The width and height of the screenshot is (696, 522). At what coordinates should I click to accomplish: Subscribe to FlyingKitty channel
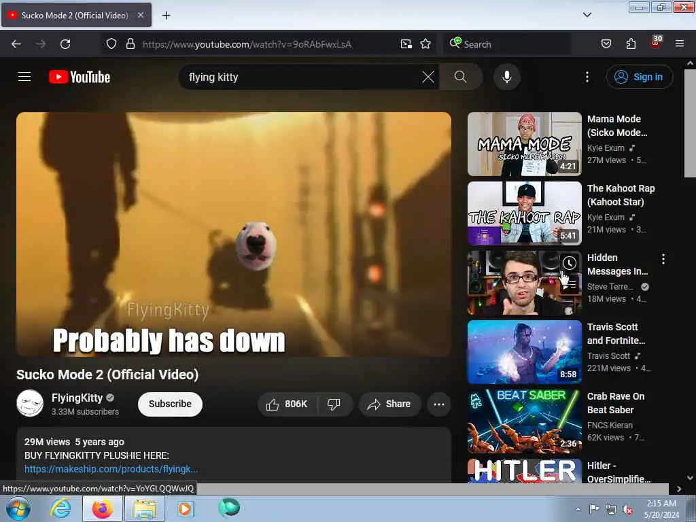pyautogui.click(x=170, y=404)
